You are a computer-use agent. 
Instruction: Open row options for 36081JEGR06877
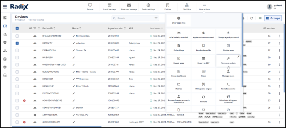(279, 122)
